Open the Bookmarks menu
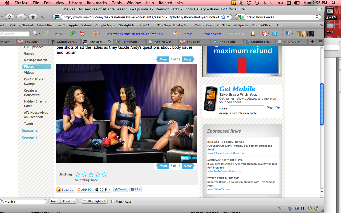This screenshot has width=341, height=213. (97, 3)
